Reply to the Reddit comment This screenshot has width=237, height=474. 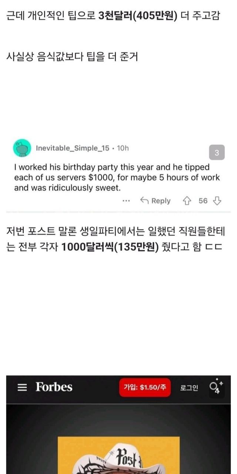click(x=156, y=201)
